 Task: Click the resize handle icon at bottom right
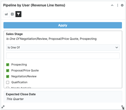coord(123,107)
